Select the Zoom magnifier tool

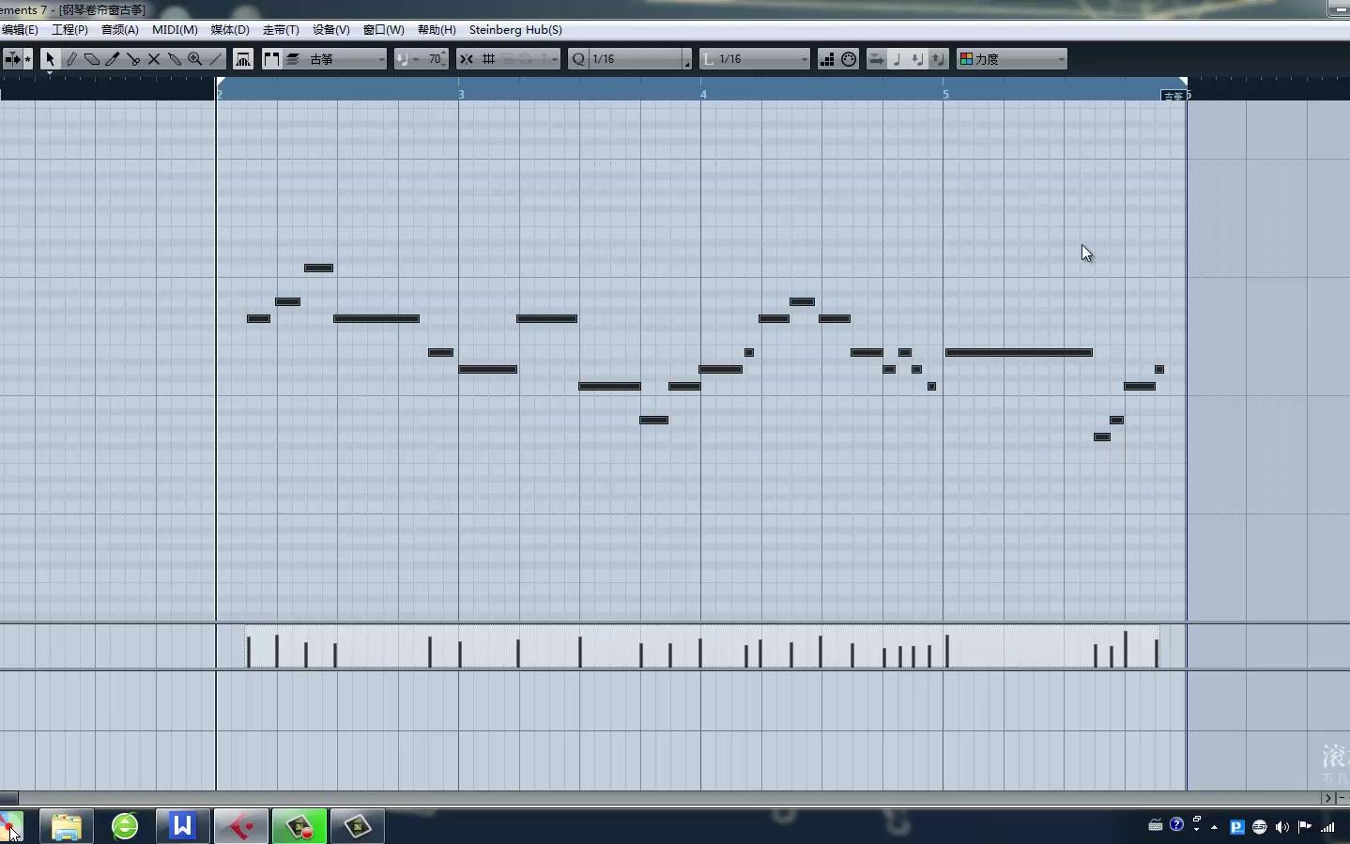pyautogui.click(x=195, y=59)
